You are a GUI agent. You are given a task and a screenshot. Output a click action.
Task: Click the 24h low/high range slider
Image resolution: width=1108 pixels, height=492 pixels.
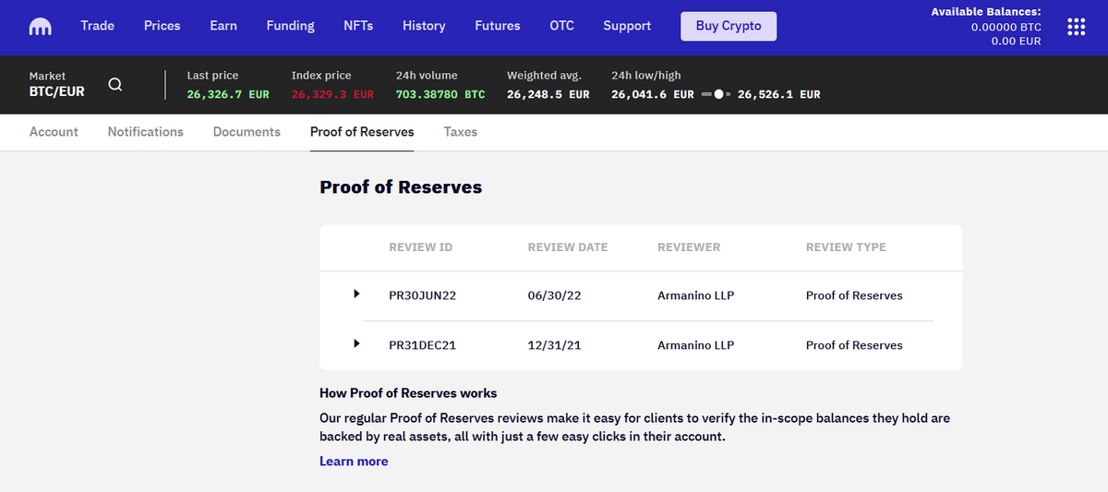tap(716, 94)
